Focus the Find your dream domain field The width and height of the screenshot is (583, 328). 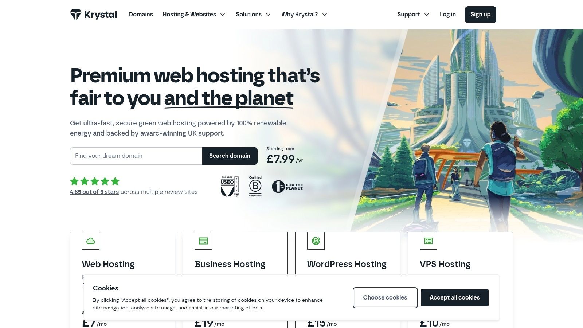[x=136, y=156]
